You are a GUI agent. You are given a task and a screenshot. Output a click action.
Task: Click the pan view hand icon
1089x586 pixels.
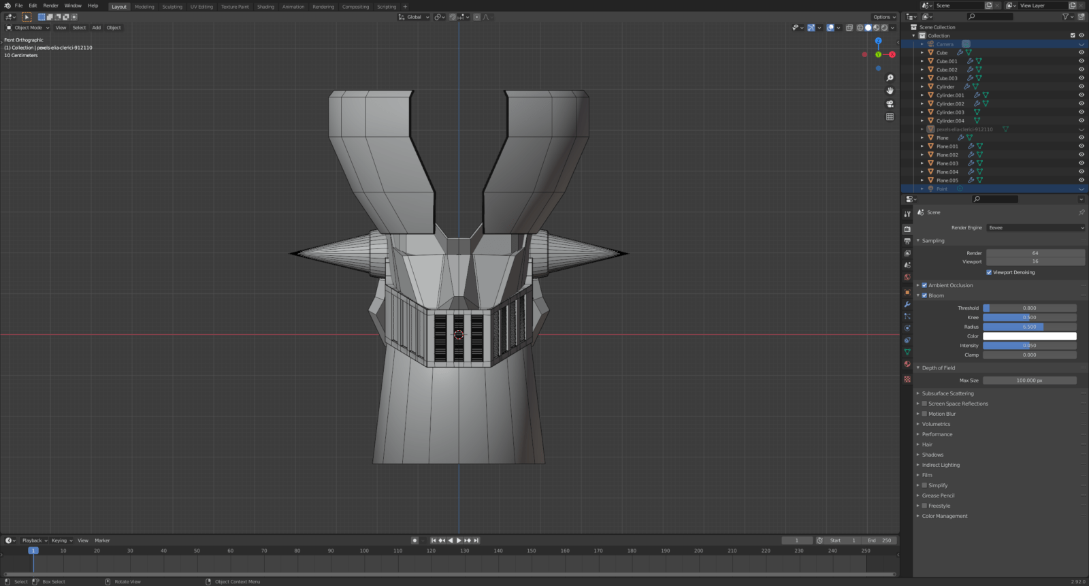point(890,91)
